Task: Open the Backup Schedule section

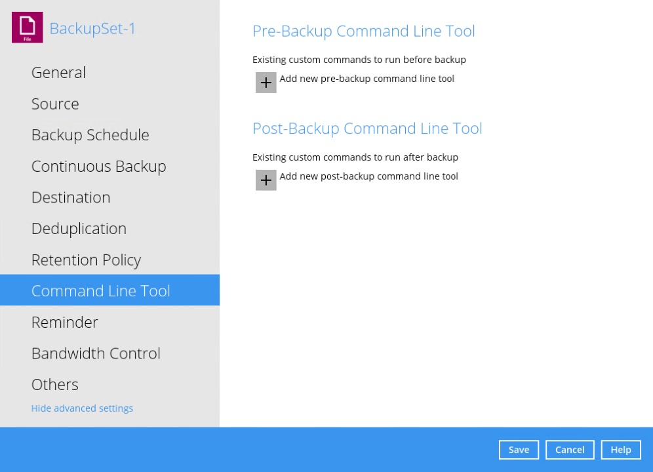Action: pos(90,134)
